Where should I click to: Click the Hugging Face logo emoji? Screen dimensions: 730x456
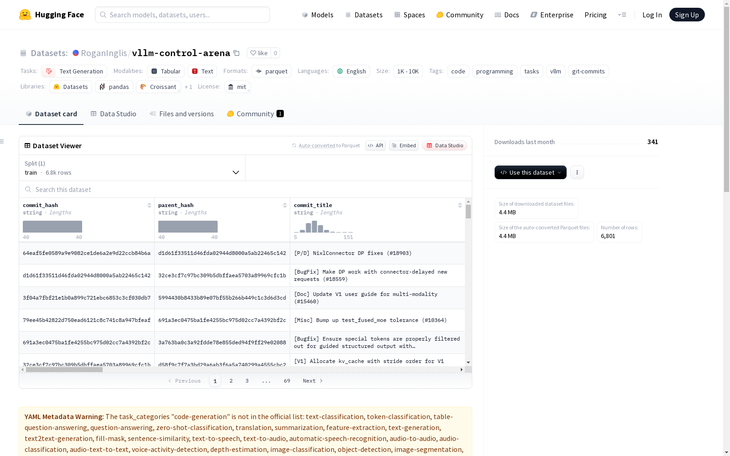click(25, 15)
